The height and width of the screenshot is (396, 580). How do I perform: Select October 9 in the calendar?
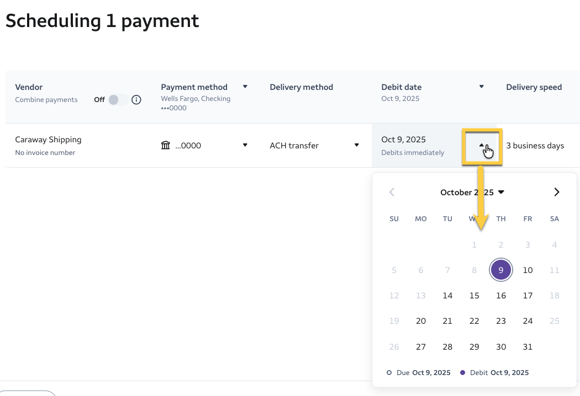point(501,270)
